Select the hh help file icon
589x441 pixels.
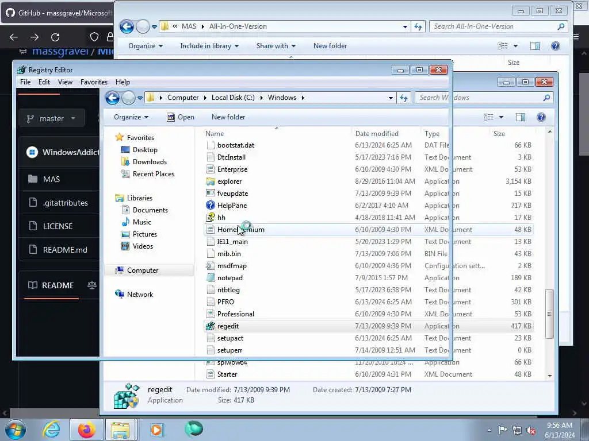click(x=211, y=218)
